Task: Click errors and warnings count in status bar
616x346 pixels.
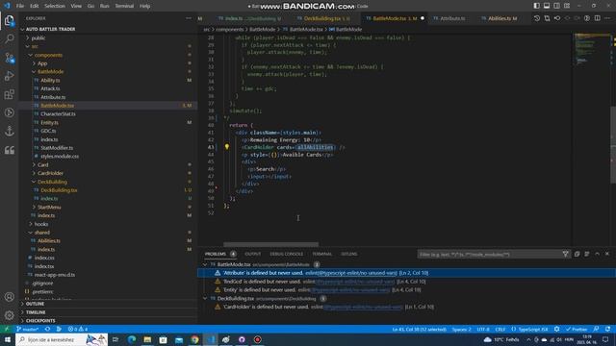Action: [x=78, y=329]
